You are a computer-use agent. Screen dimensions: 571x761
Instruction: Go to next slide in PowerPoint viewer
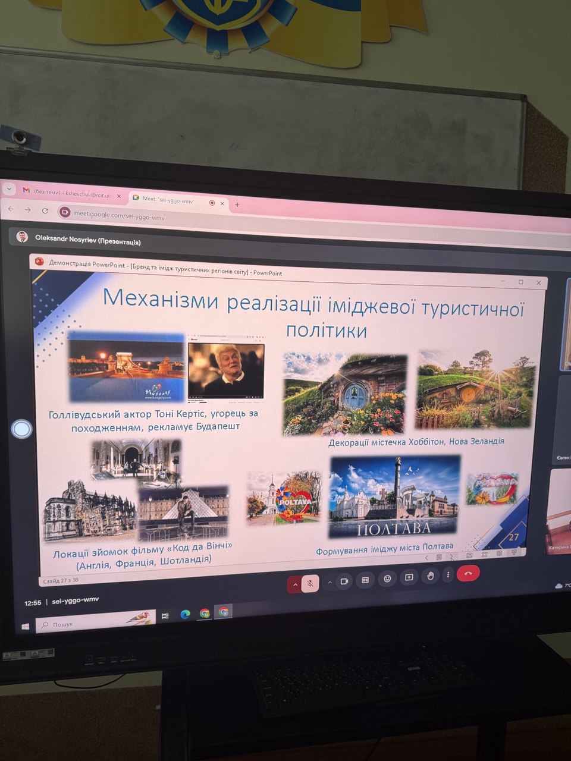point(451,556)
